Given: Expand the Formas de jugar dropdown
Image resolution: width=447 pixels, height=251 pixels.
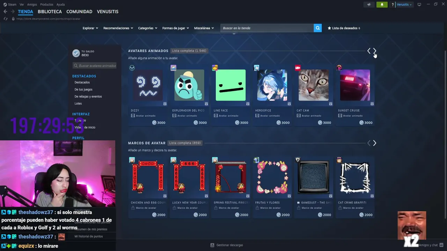Looking at the screenshot, I should [x=175, y=28].
